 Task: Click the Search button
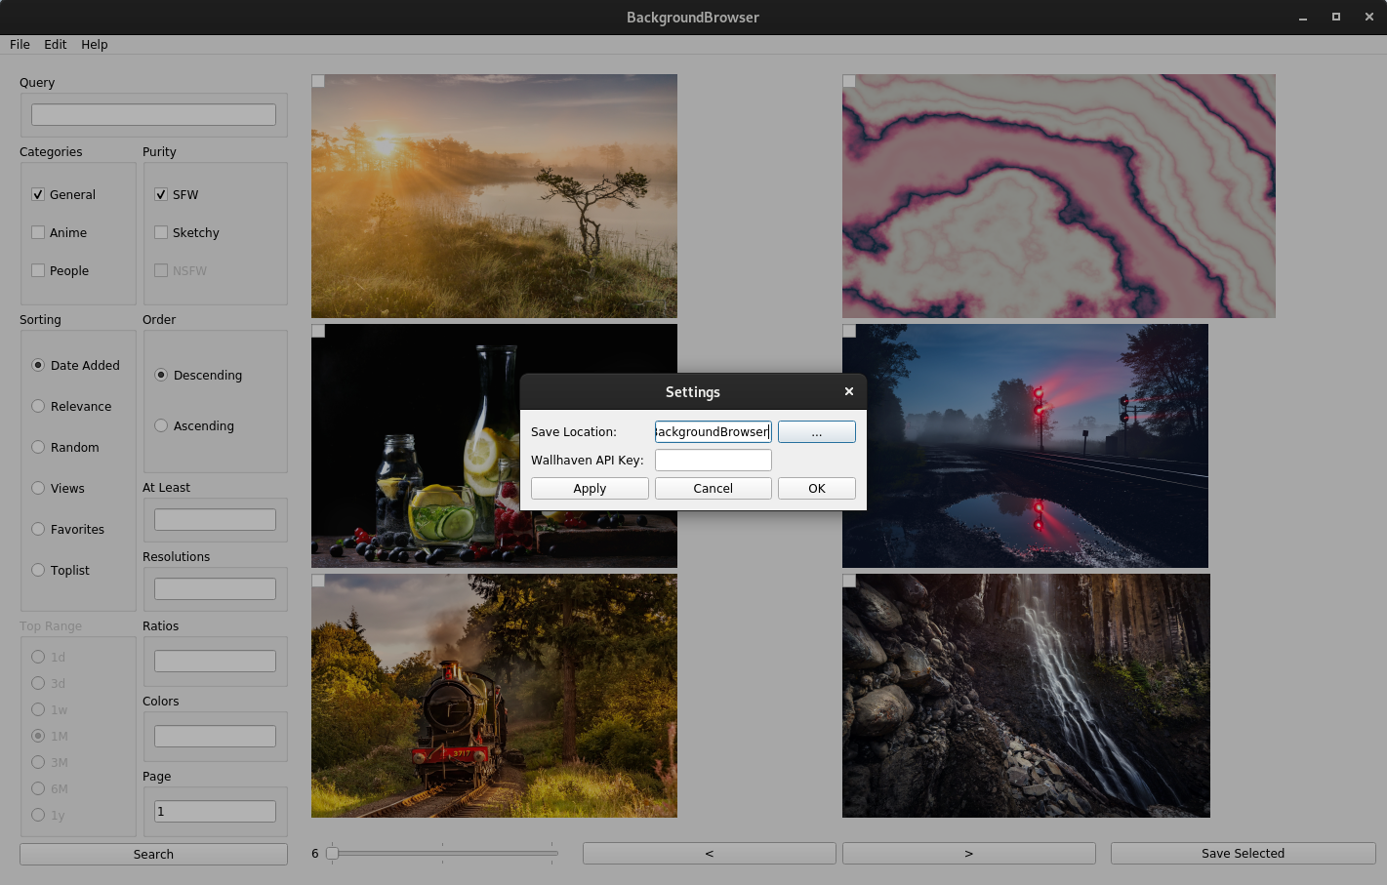[x=153, y=854]
